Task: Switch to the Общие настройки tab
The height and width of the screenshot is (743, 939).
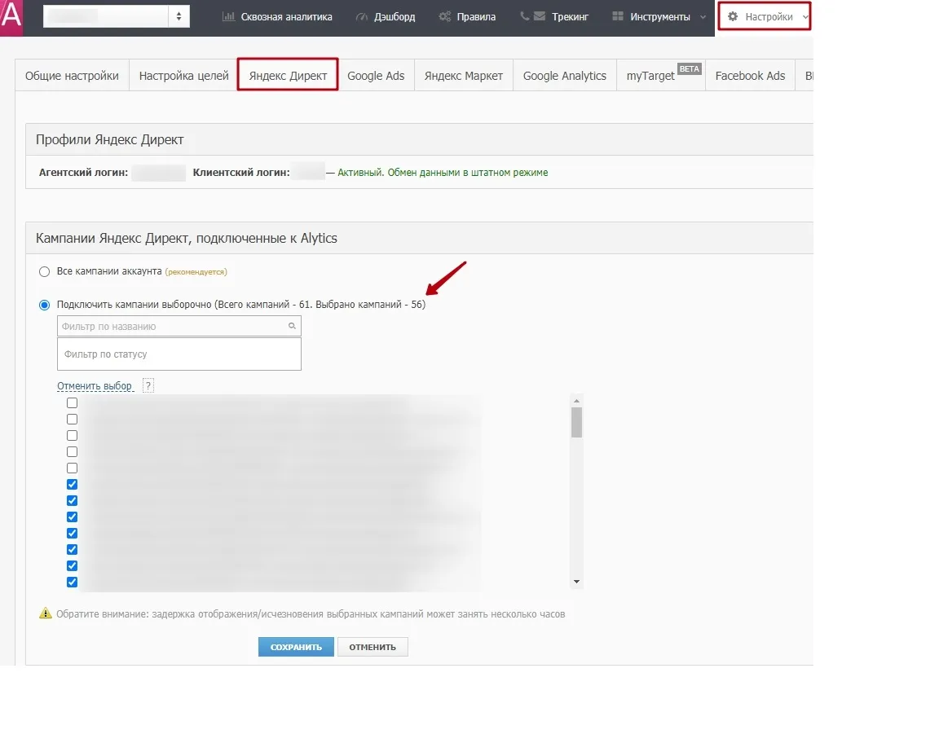Action: [x=72, y=76]
